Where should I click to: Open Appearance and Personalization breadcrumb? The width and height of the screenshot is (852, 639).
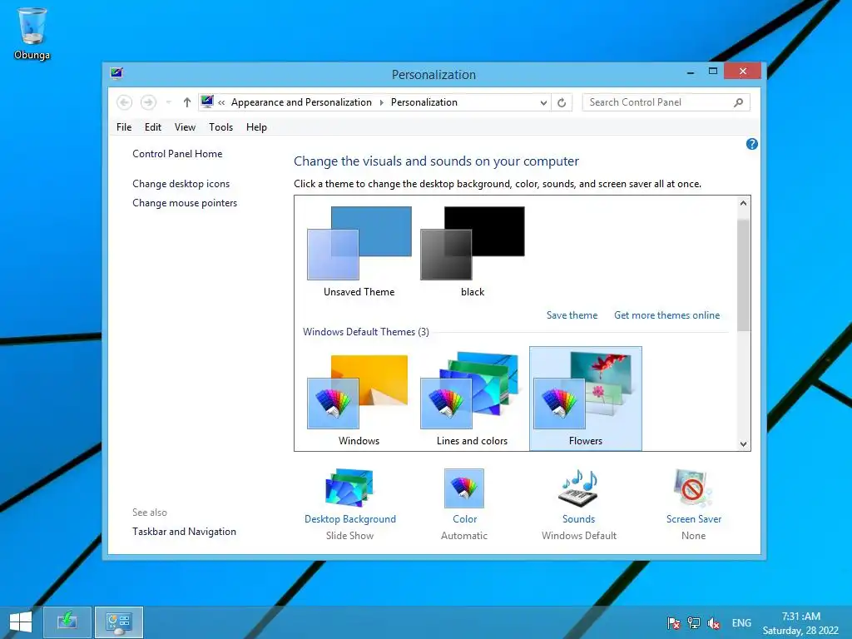coord(301,102)
